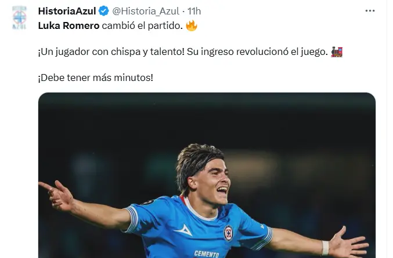
Task: Click the fire emoji in tweet
Action: coord(192,25)
